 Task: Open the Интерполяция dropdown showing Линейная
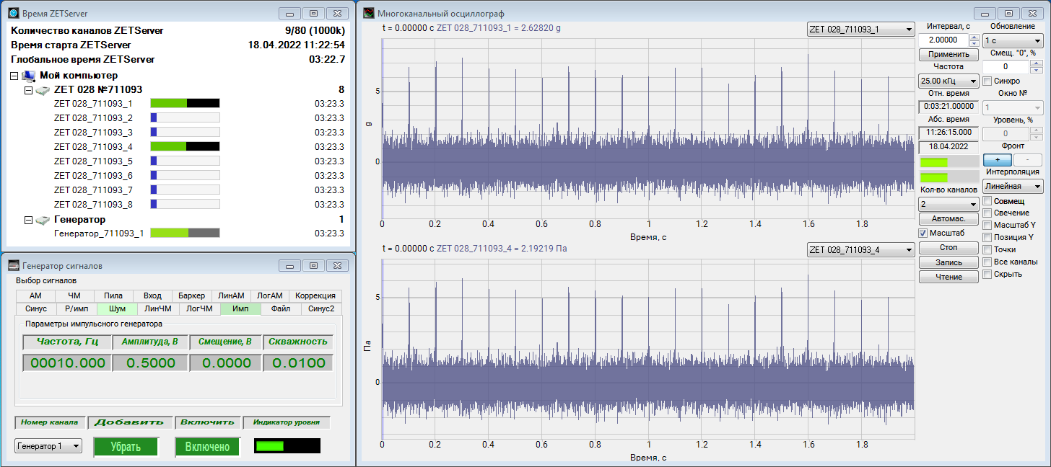[1013, 187]
